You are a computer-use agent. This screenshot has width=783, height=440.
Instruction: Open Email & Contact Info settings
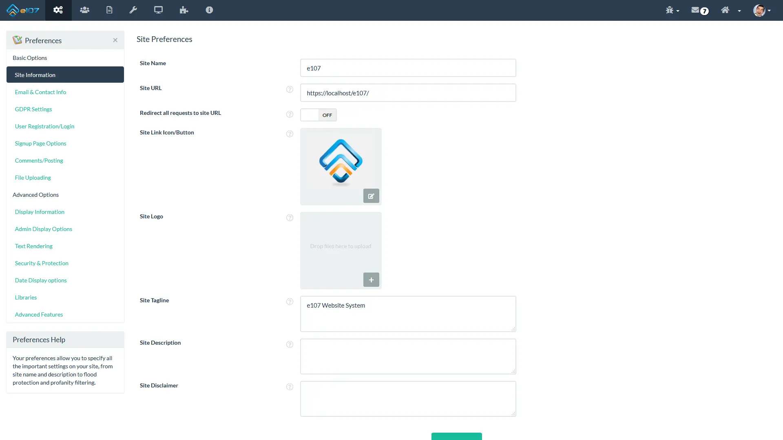40,92
